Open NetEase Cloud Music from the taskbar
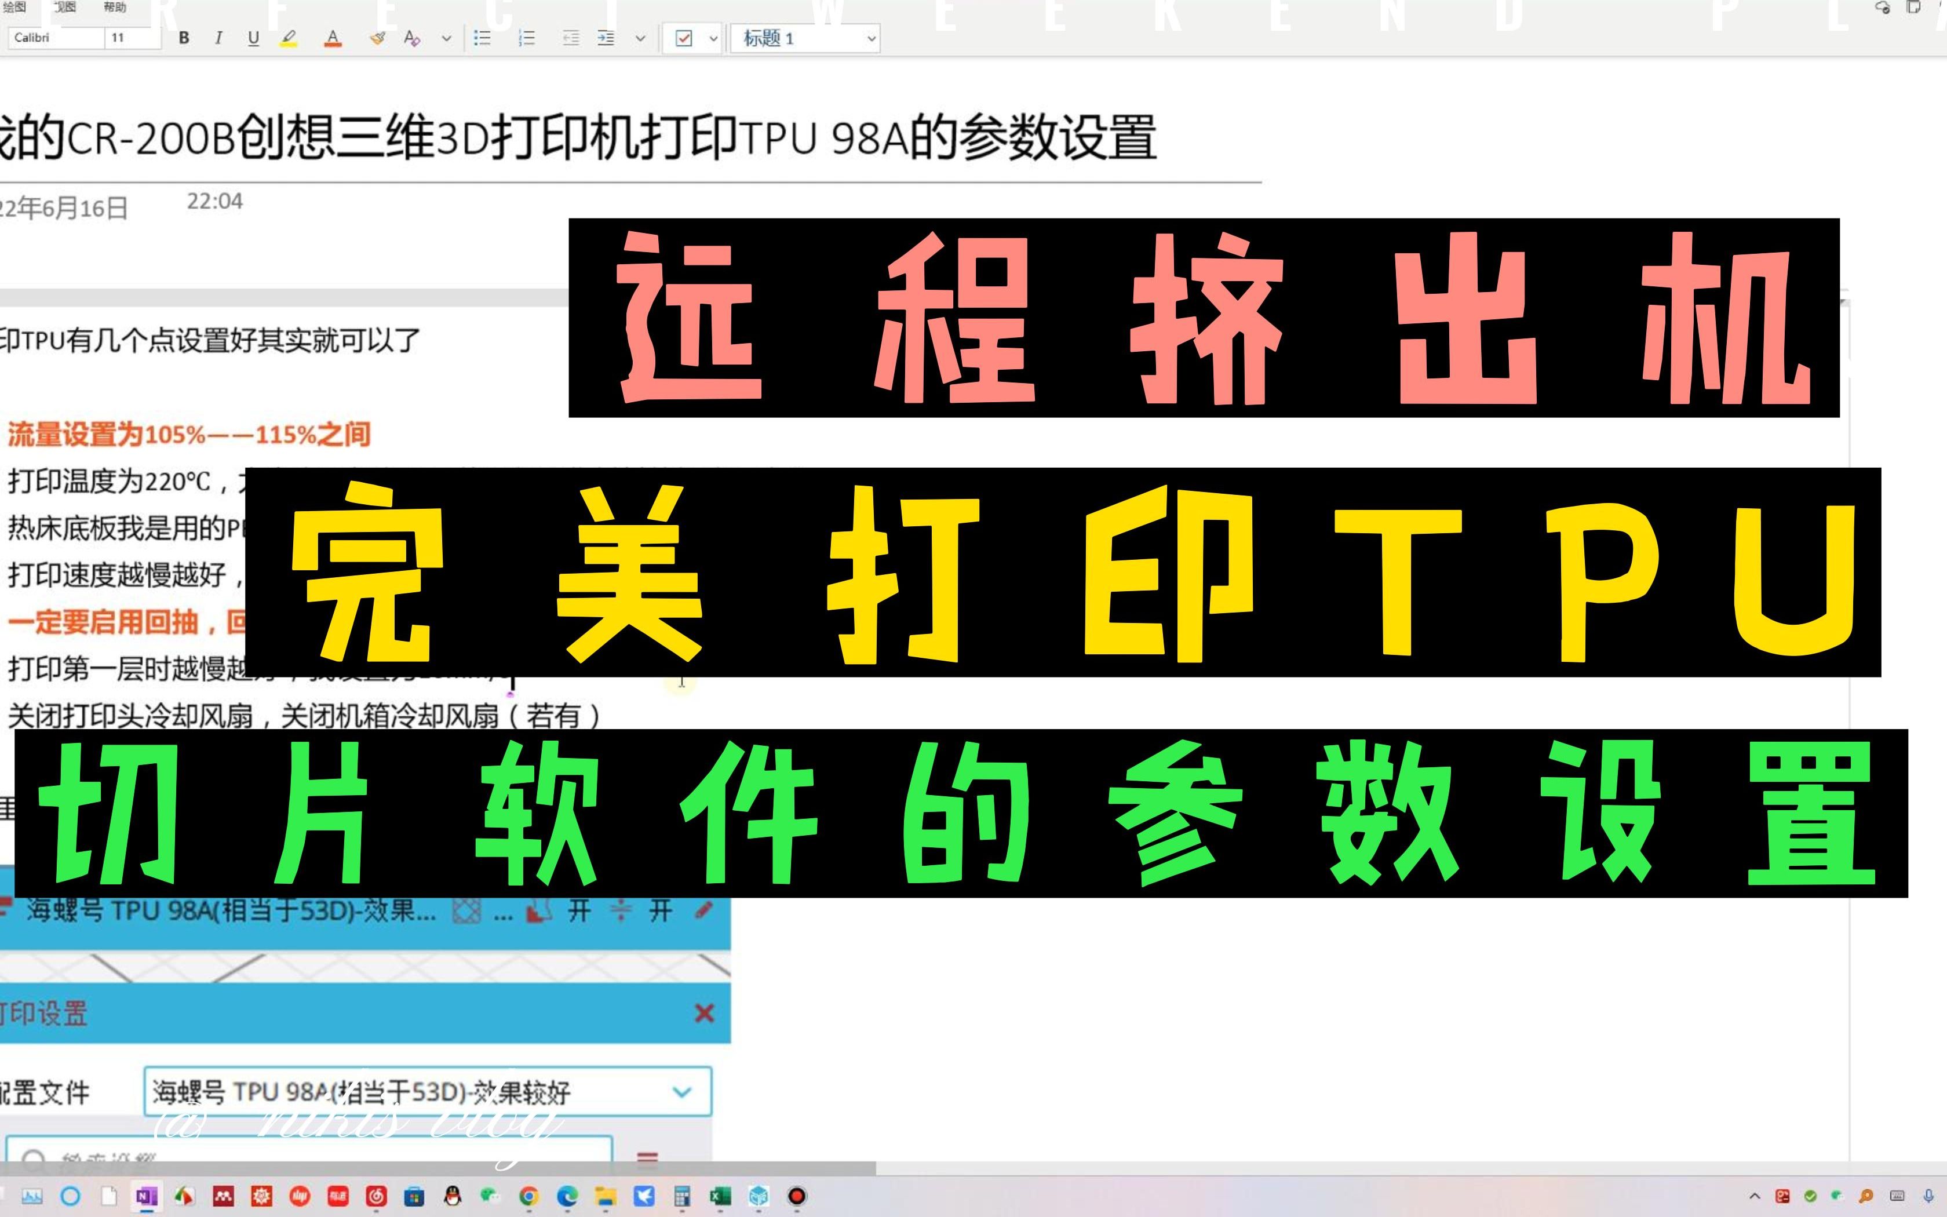The height and width of the screenshot is (1217, 1947). pos(375,1196)
